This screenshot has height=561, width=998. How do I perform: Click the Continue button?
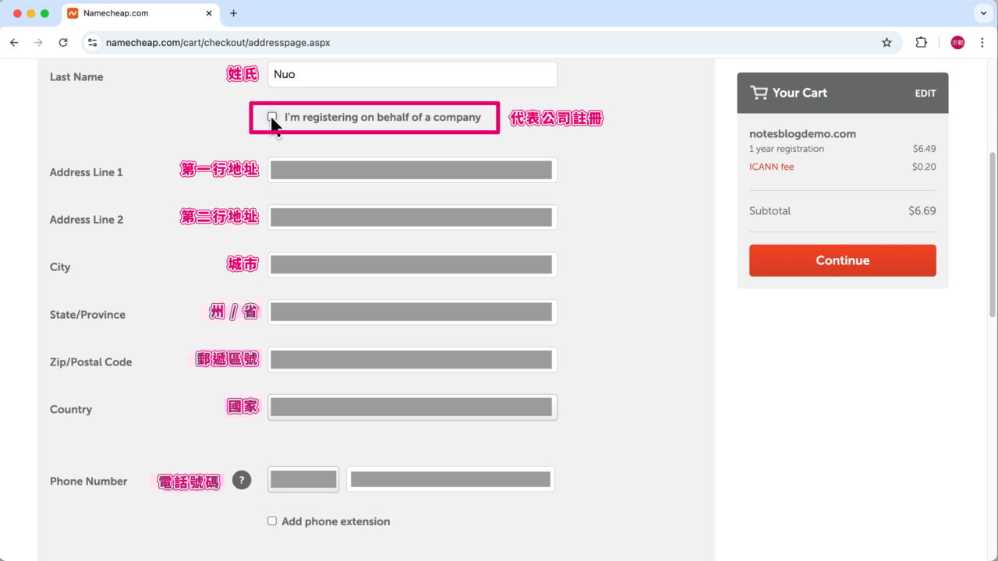(842, 260)
